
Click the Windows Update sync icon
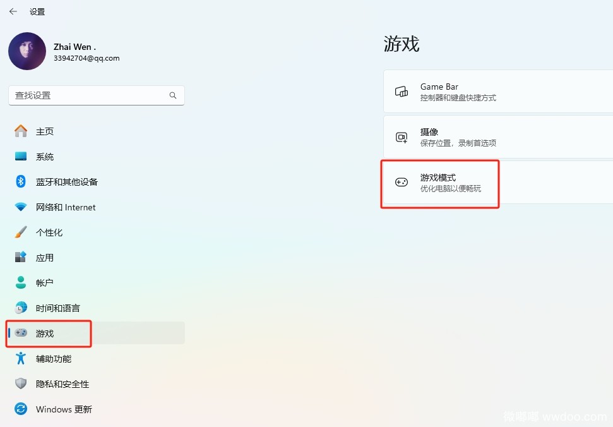pyautogui.click(x=21, y=409)
